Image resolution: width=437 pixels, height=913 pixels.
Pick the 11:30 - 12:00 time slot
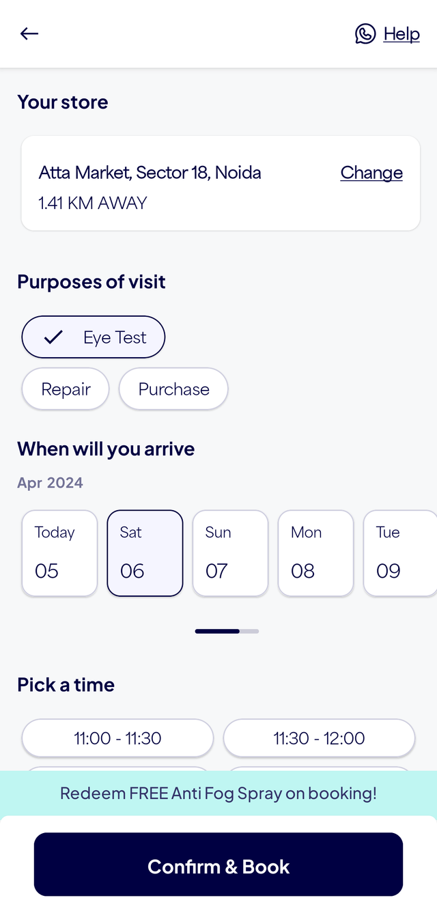pyautogui.click(x=319, y=738)
